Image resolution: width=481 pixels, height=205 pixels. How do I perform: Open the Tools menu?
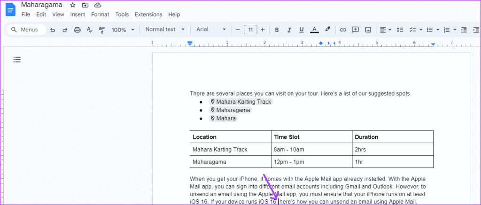[x=122, y=15]
